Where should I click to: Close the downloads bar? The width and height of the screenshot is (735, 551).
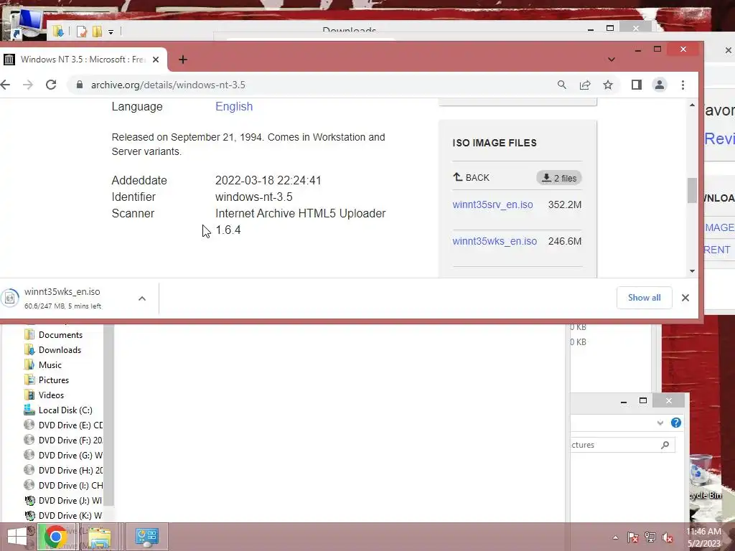pos(685,298)
